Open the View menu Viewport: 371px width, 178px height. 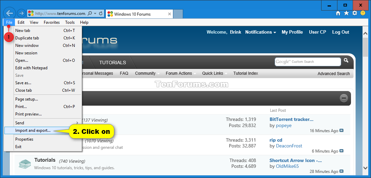(34, 22)
